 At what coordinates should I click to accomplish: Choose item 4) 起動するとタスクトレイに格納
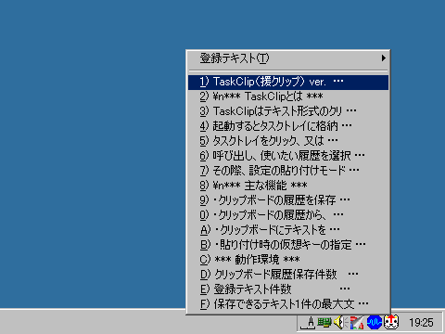tap(288, 126)
